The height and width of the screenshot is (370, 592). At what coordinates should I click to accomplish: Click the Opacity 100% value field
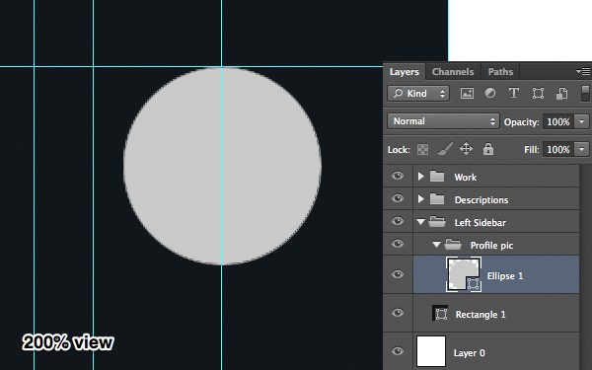click(x=558, y=121)
